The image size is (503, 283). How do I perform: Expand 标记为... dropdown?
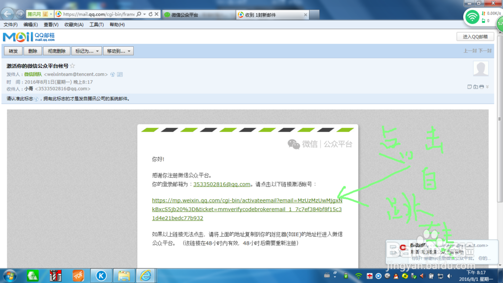click(87, 51)
